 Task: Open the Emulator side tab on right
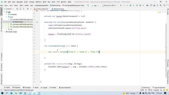tap(168, 63)
